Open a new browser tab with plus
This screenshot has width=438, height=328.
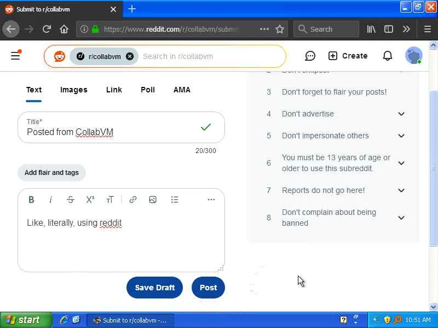click(132, 9)
